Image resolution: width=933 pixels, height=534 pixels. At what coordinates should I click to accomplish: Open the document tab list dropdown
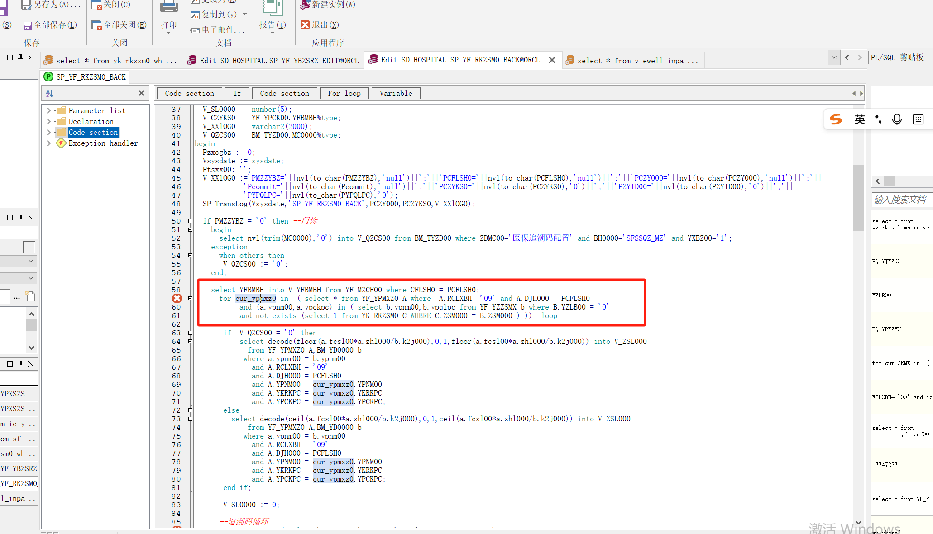833,58
